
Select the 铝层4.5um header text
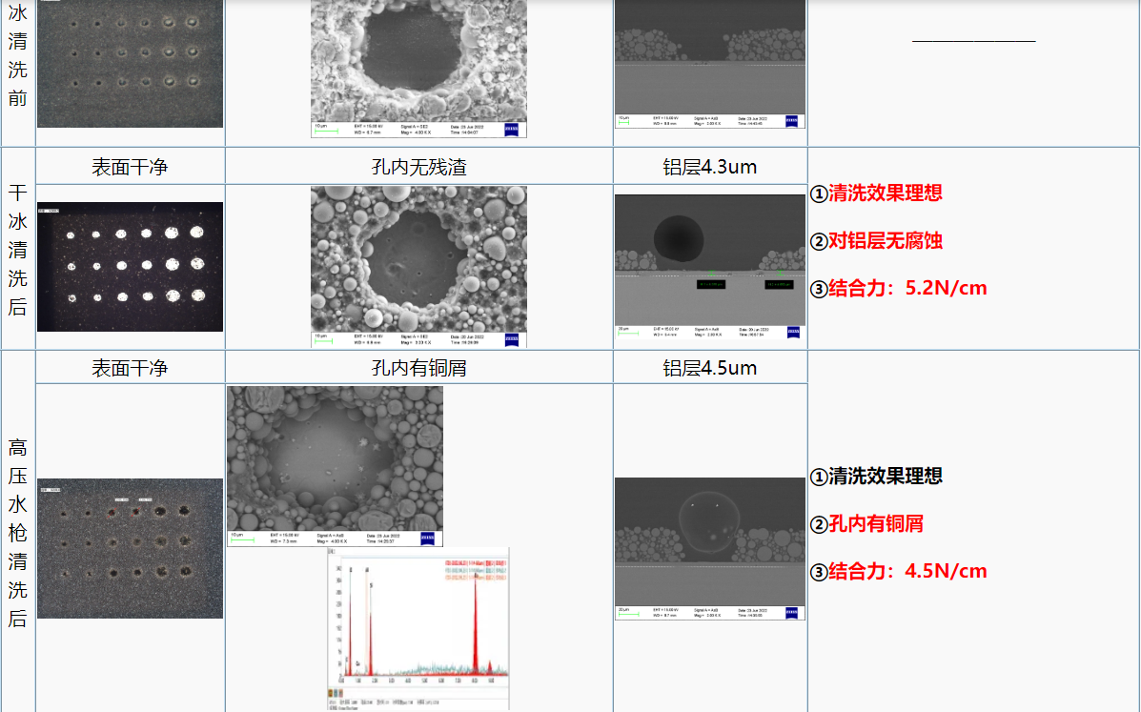pyautogui.click(x=709, y=368)
